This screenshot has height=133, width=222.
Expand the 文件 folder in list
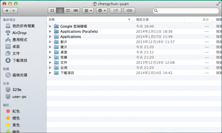tap(50, 62)
